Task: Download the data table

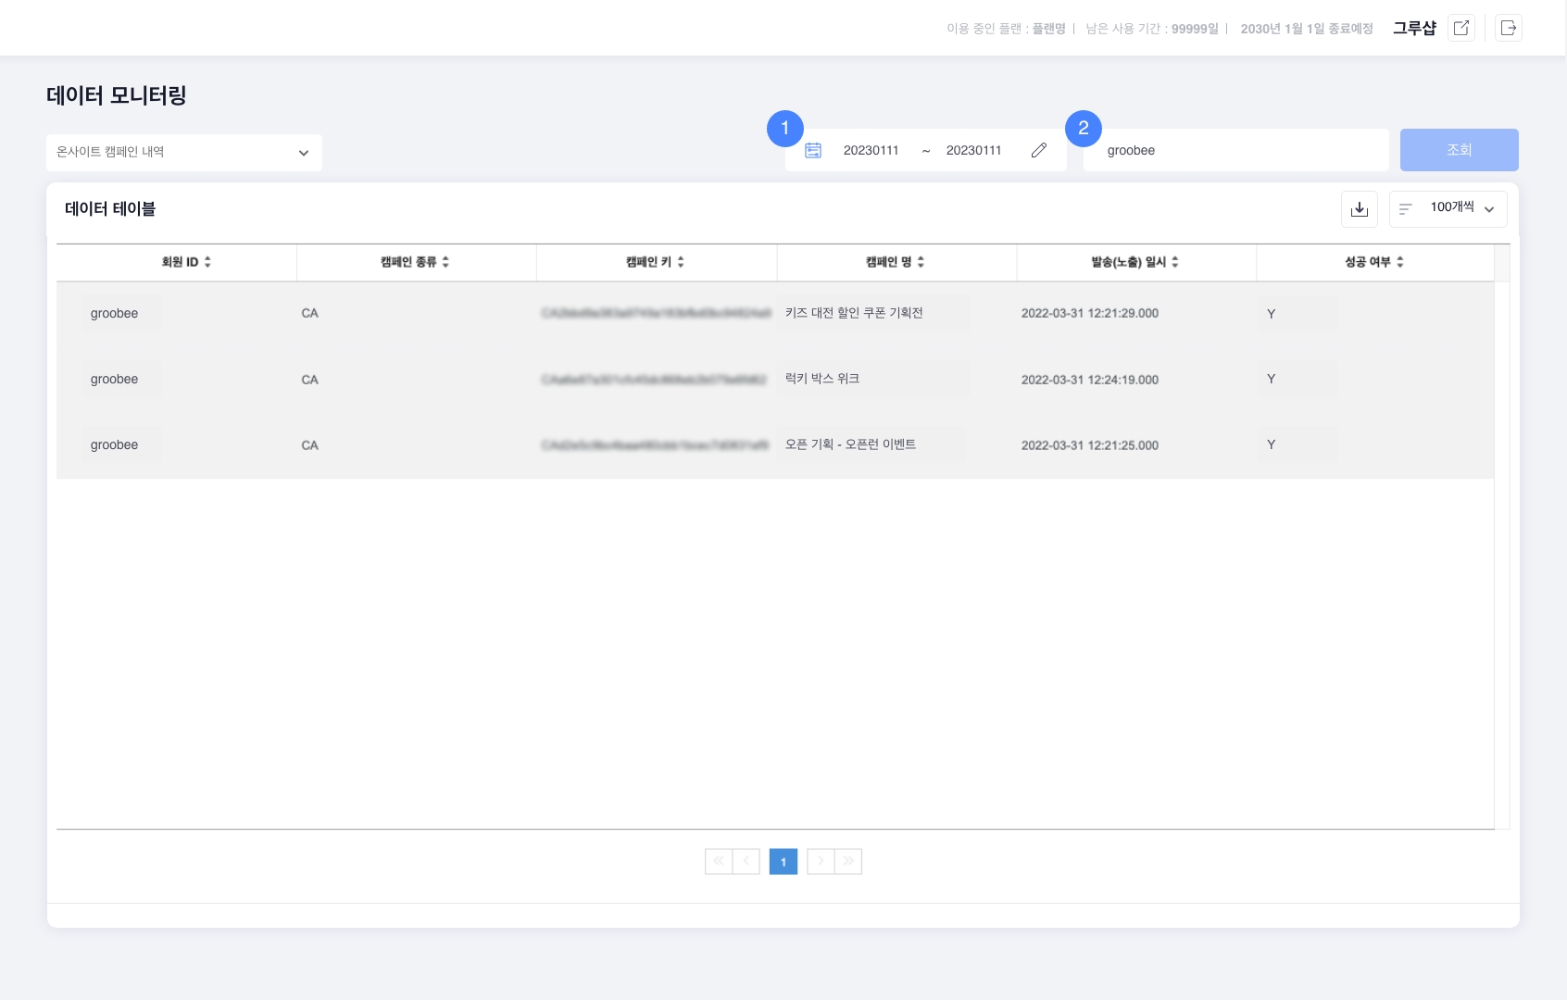Action: point(1359,209)
